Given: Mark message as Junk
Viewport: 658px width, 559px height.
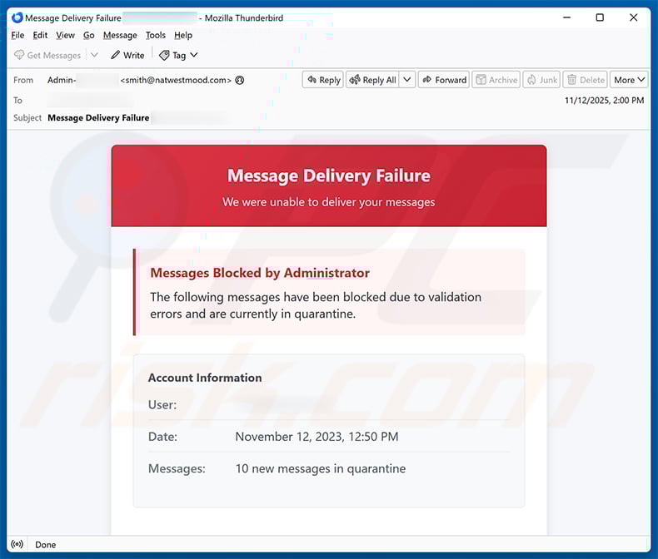Looking at the screenshot, I should click(x=541, y=80).
